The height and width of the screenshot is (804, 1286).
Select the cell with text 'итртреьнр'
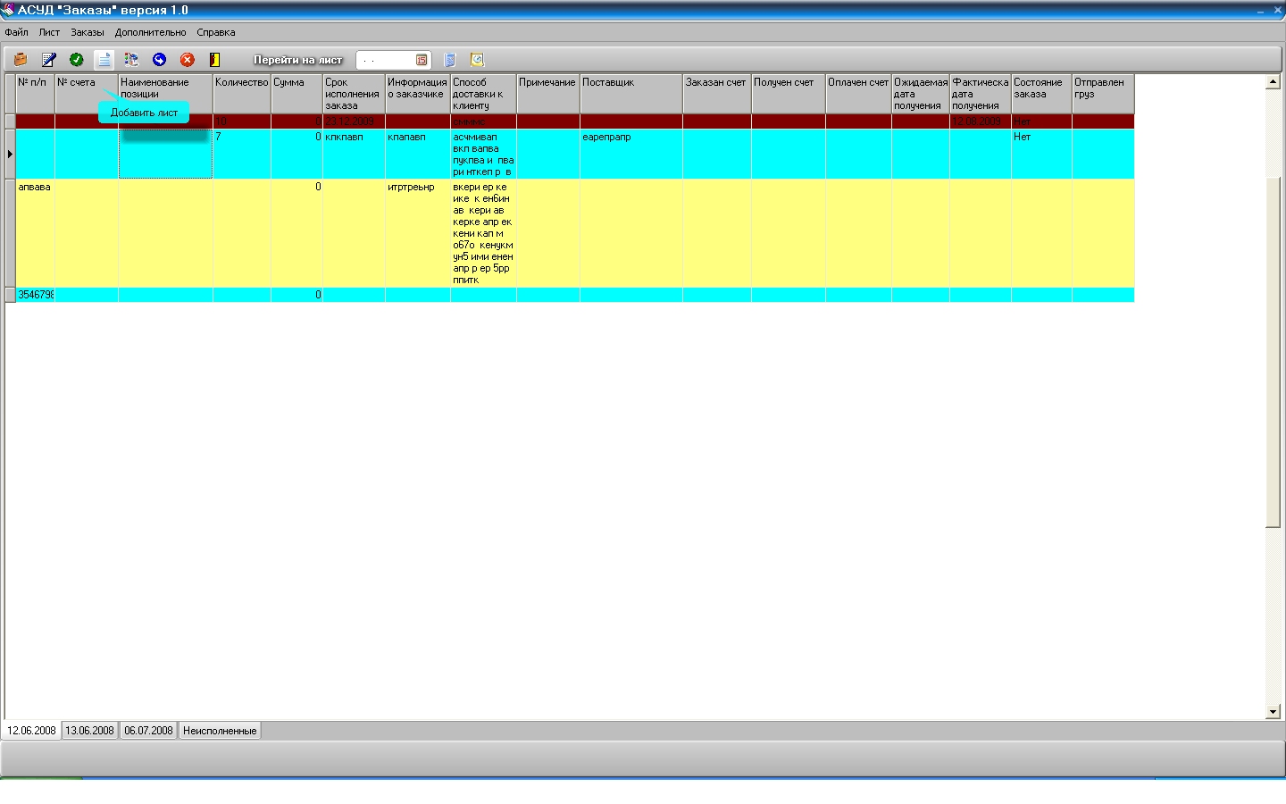(418, 233)
